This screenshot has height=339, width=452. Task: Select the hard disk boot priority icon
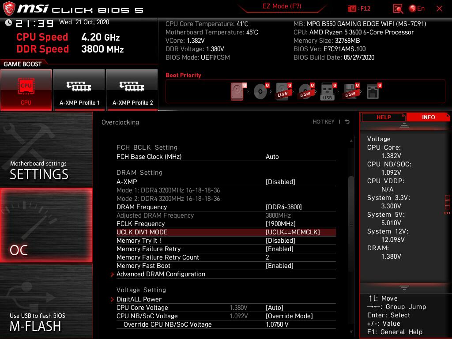[x=238, y=91]
